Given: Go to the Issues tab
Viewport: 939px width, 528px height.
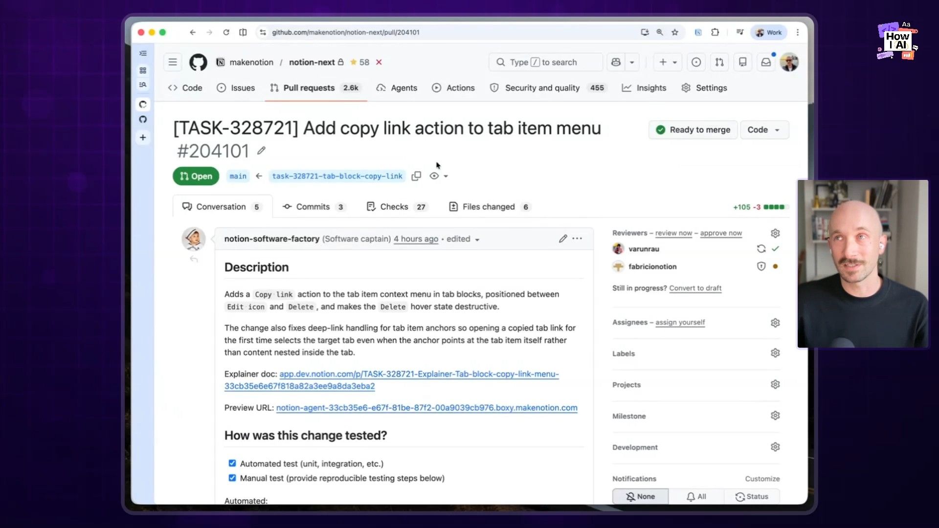Looking at the screenshot, I should click(236, 88).
